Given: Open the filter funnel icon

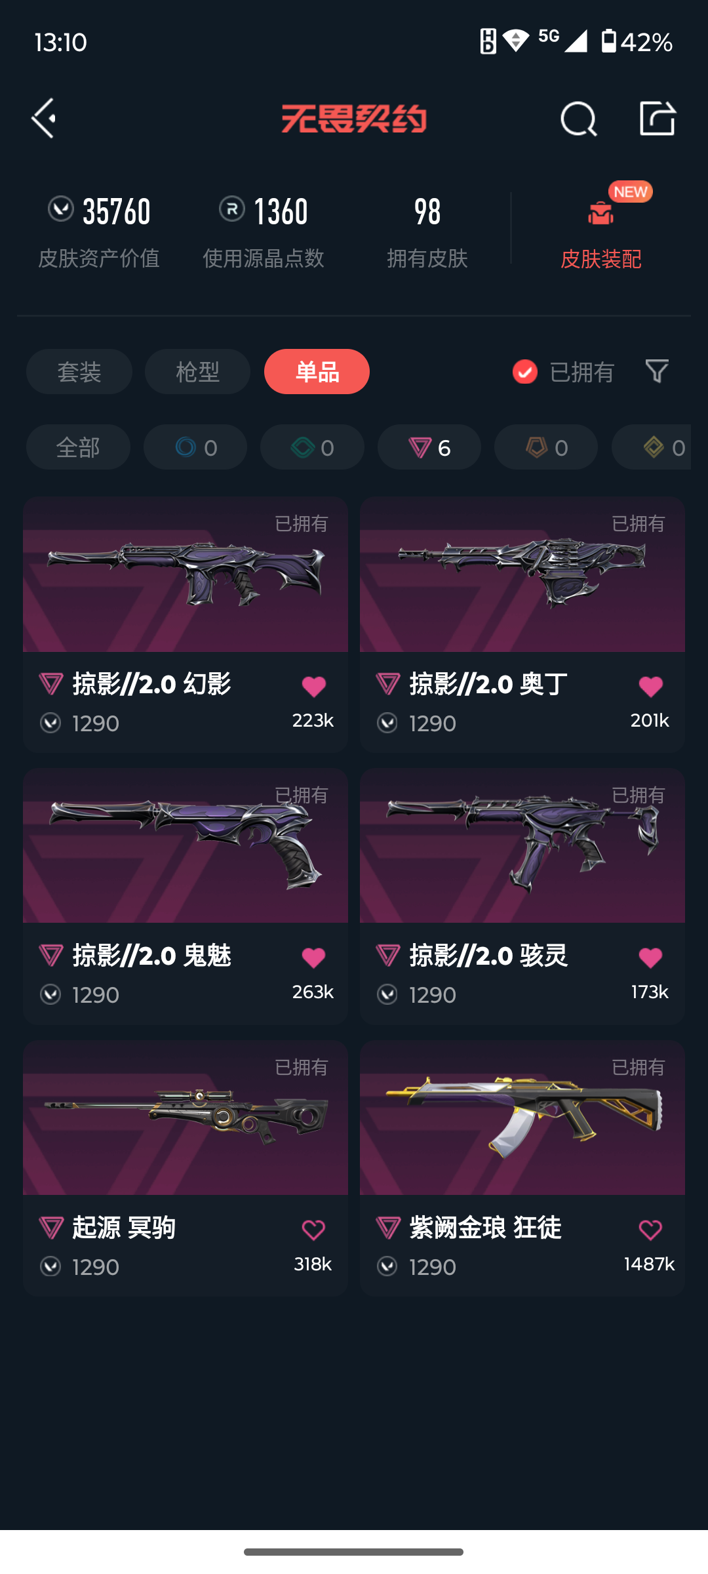Looking at the screenshot, I should (657, 371).
